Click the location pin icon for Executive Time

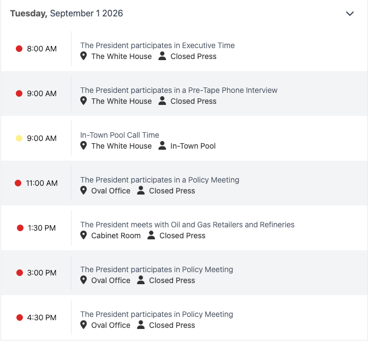pyautogui.click(x=84, y=56)
